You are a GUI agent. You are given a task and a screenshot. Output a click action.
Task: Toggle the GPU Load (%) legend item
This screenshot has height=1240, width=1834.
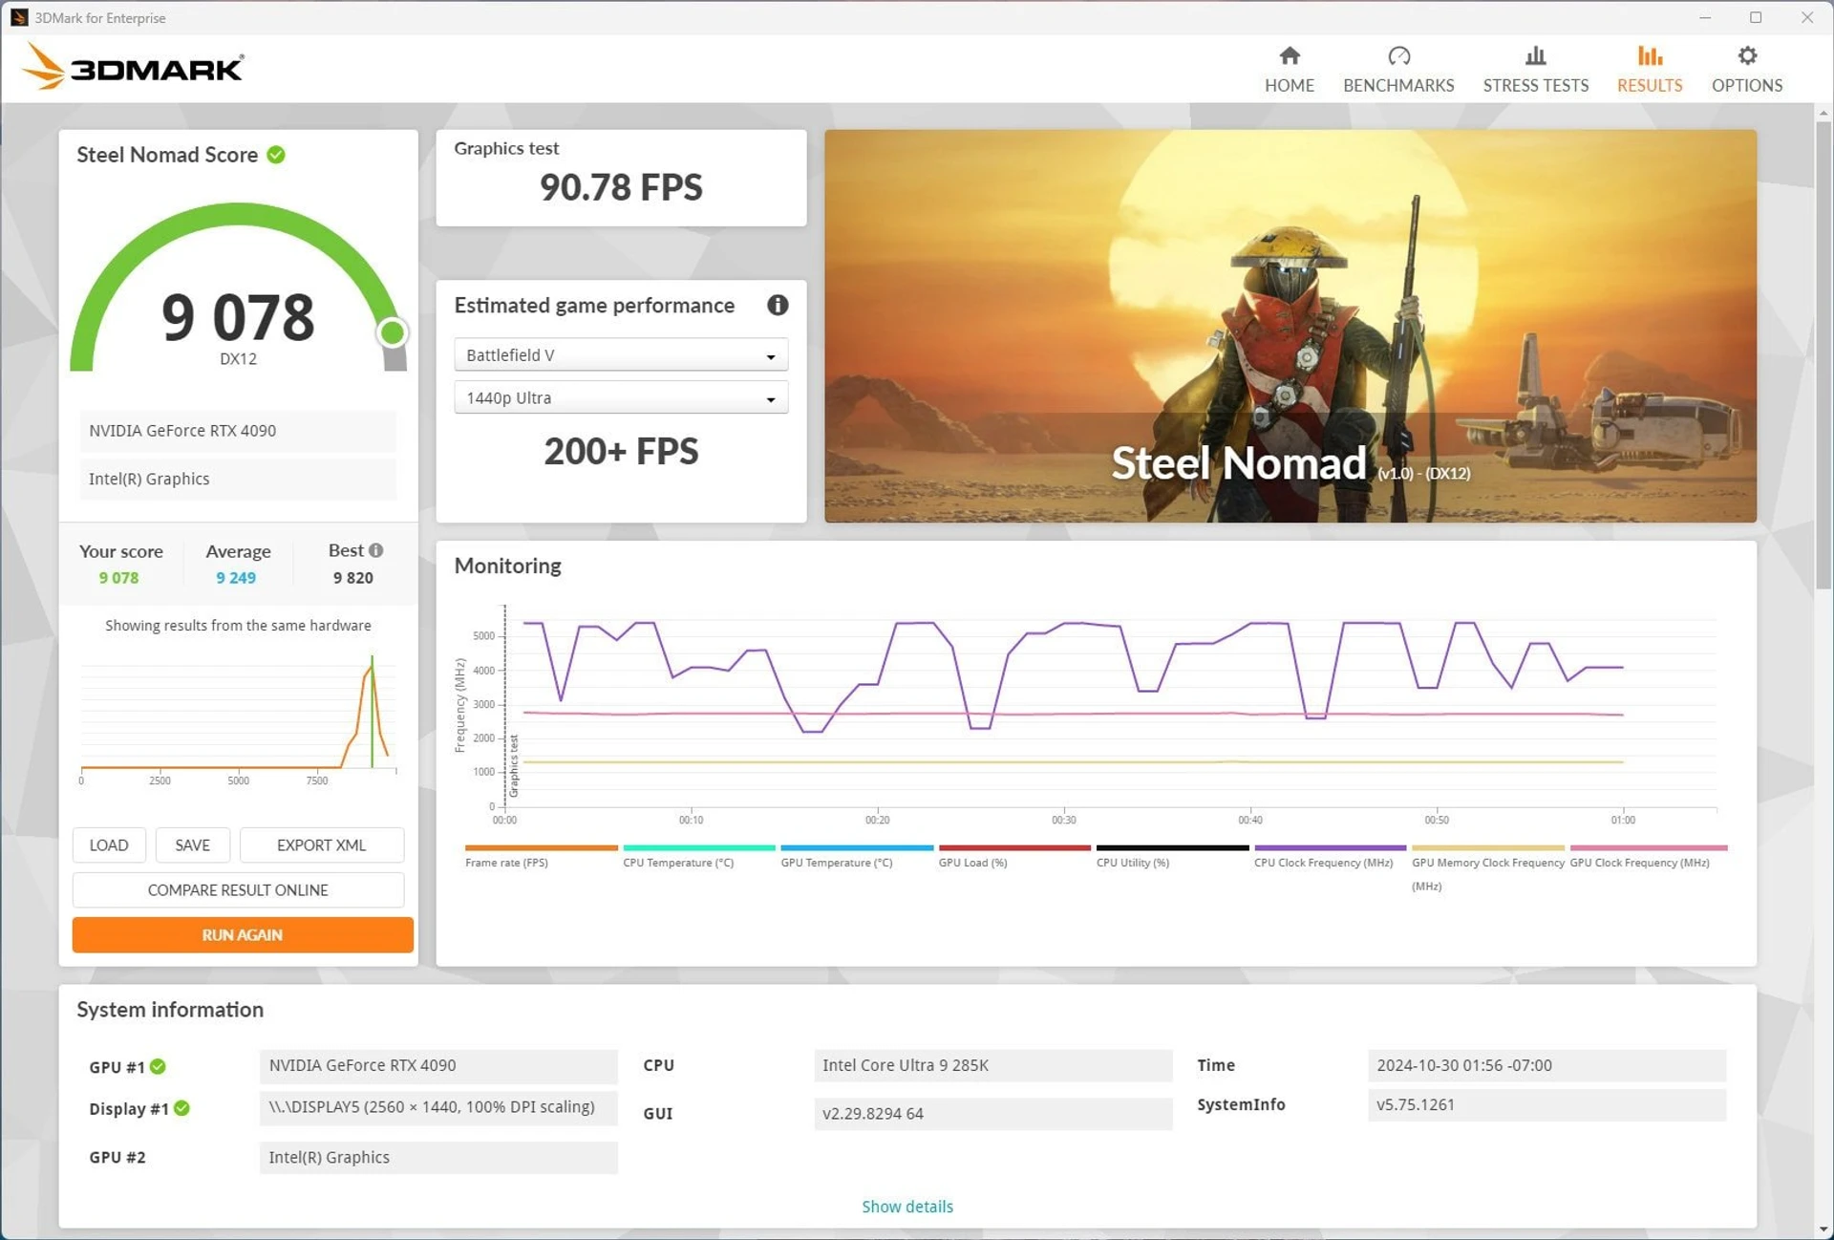click(1013, 856)
